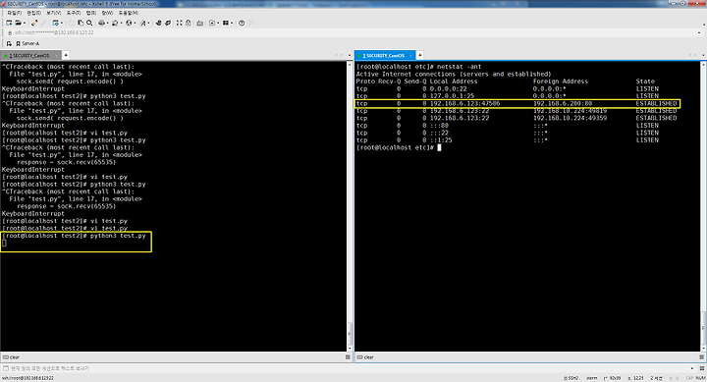Click the add-to-links-bar icon beside Server-A
This screenshot has width=707, height=382.
pyautogui.click(x=9, y=44)
